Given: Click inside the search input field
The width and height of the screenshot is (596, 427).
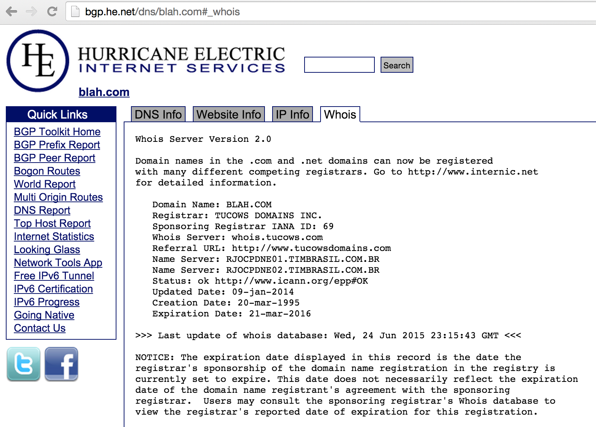Looking at the screenshot, I should point(339,65).
